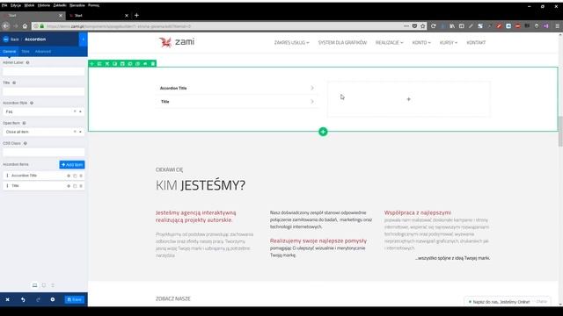Click the browser home button
This screenshot has width=563, height=316.
25,26
